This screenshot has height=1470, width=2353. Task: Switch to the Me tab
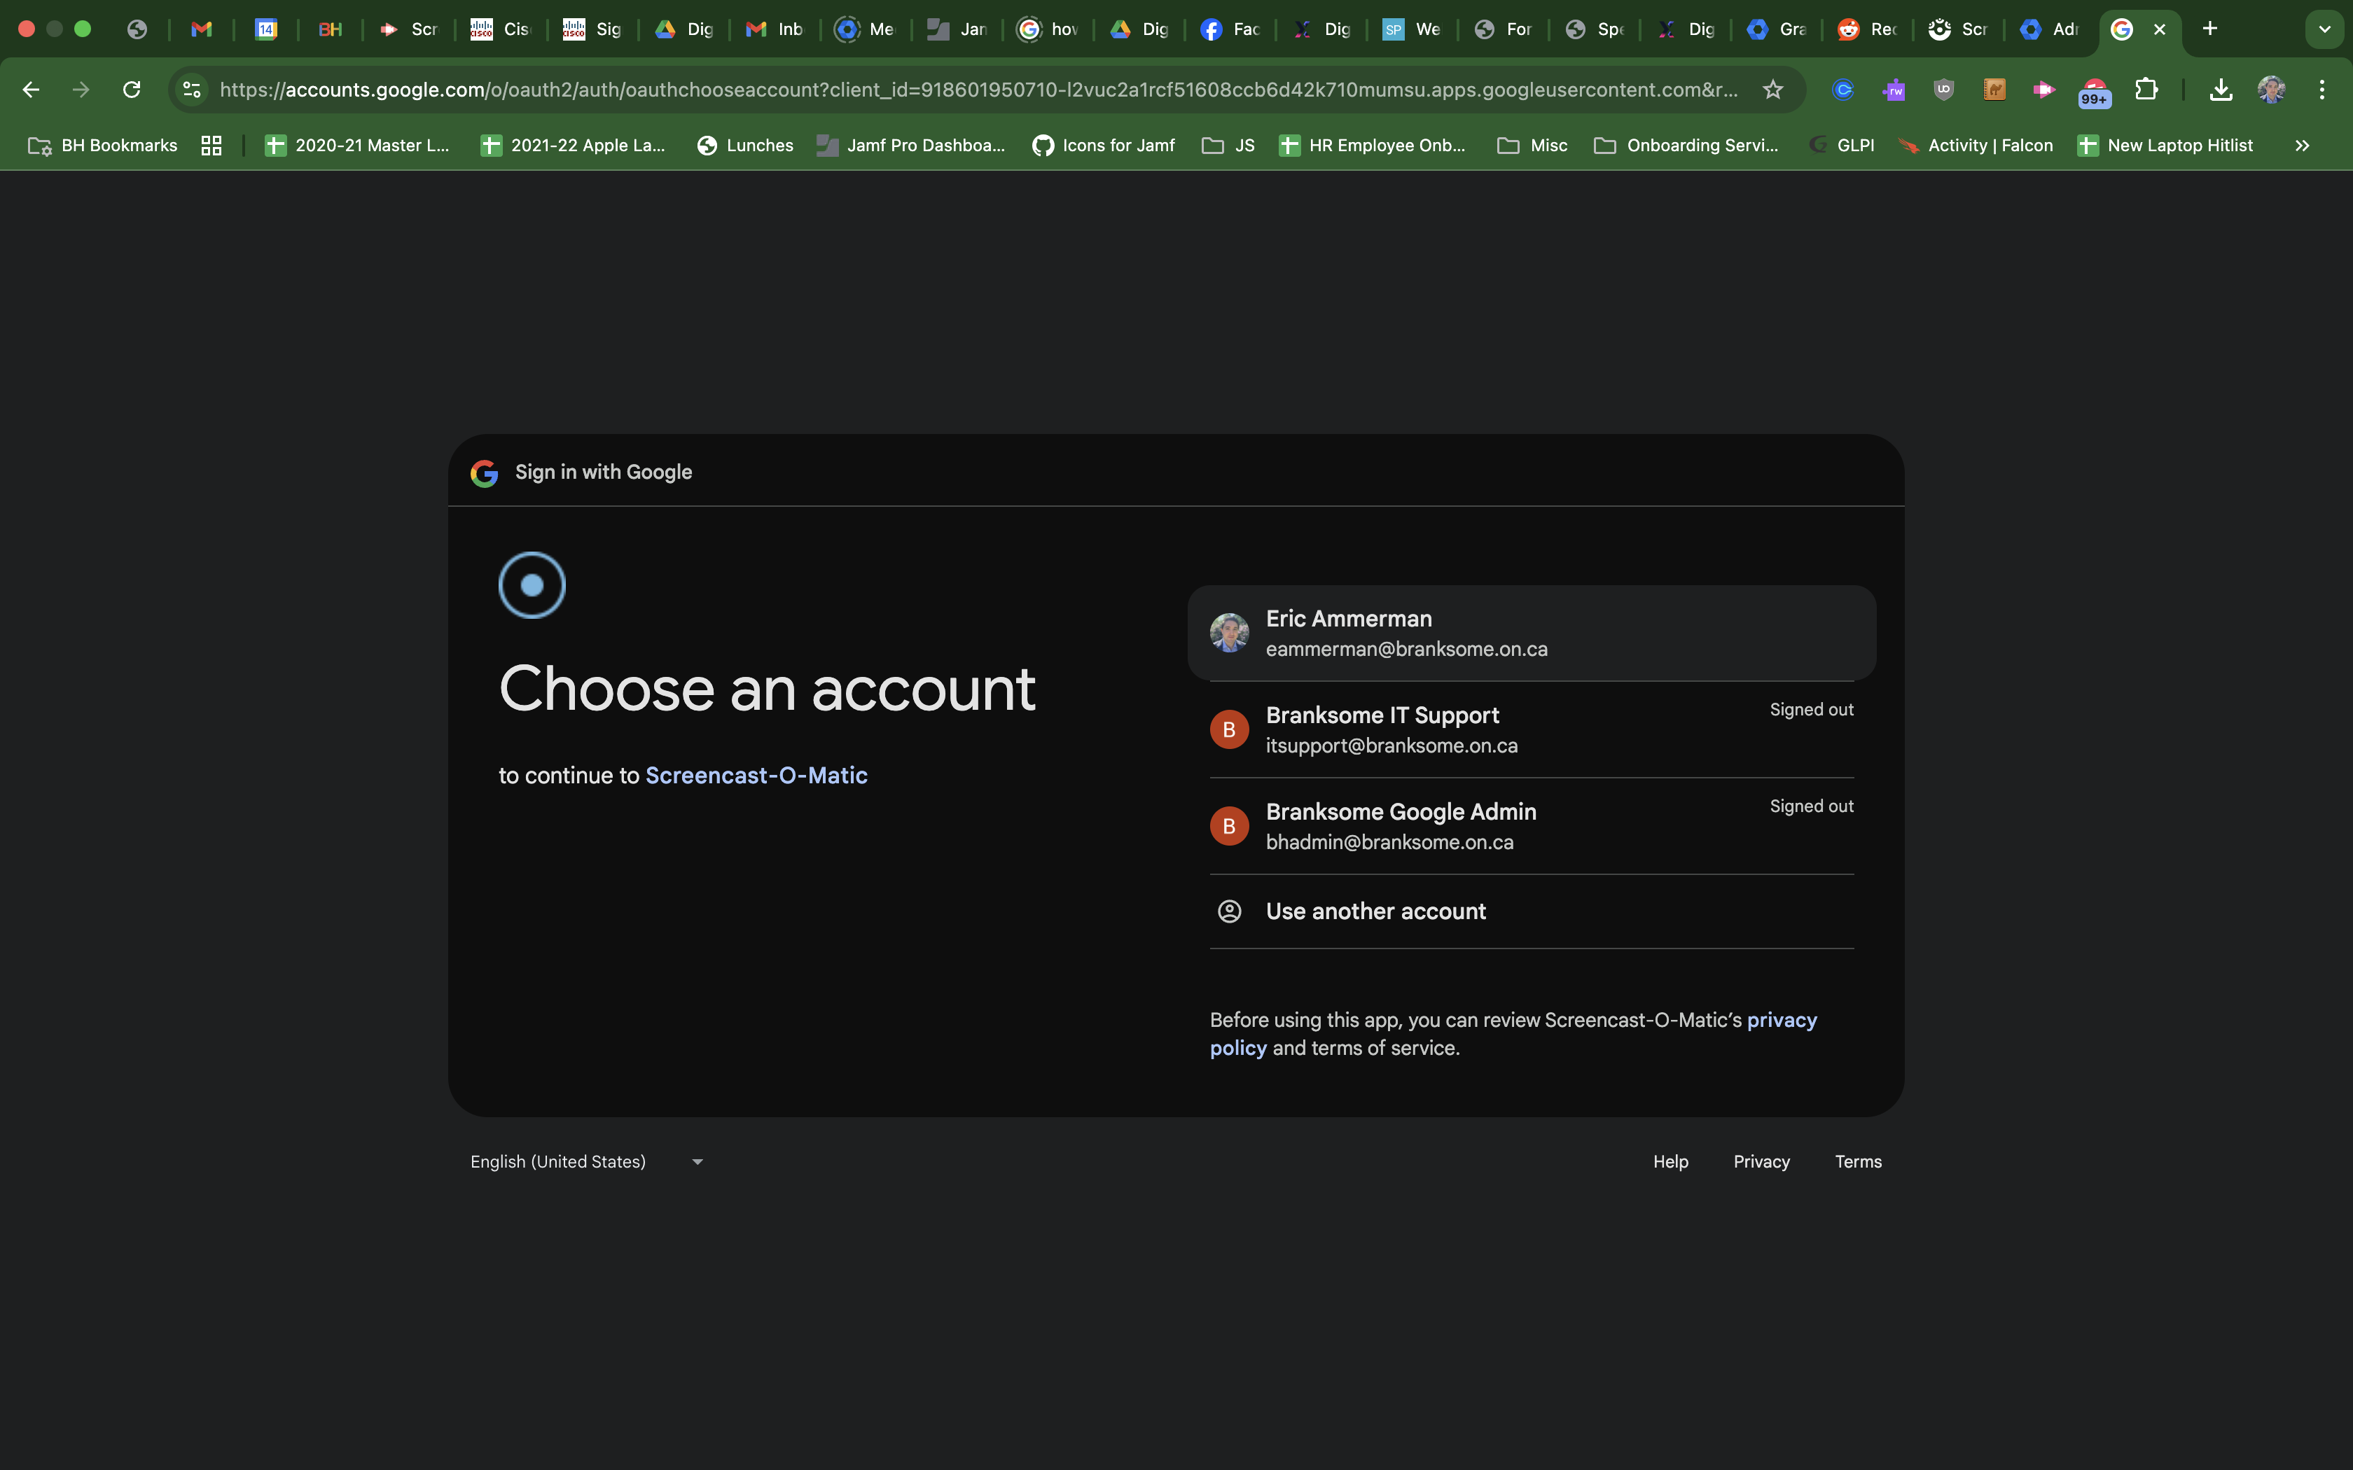(866, 29)
